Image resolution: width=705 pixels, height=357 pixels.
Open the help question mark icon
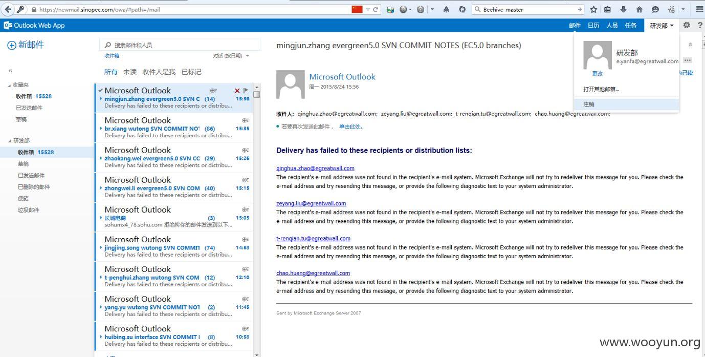700,25
